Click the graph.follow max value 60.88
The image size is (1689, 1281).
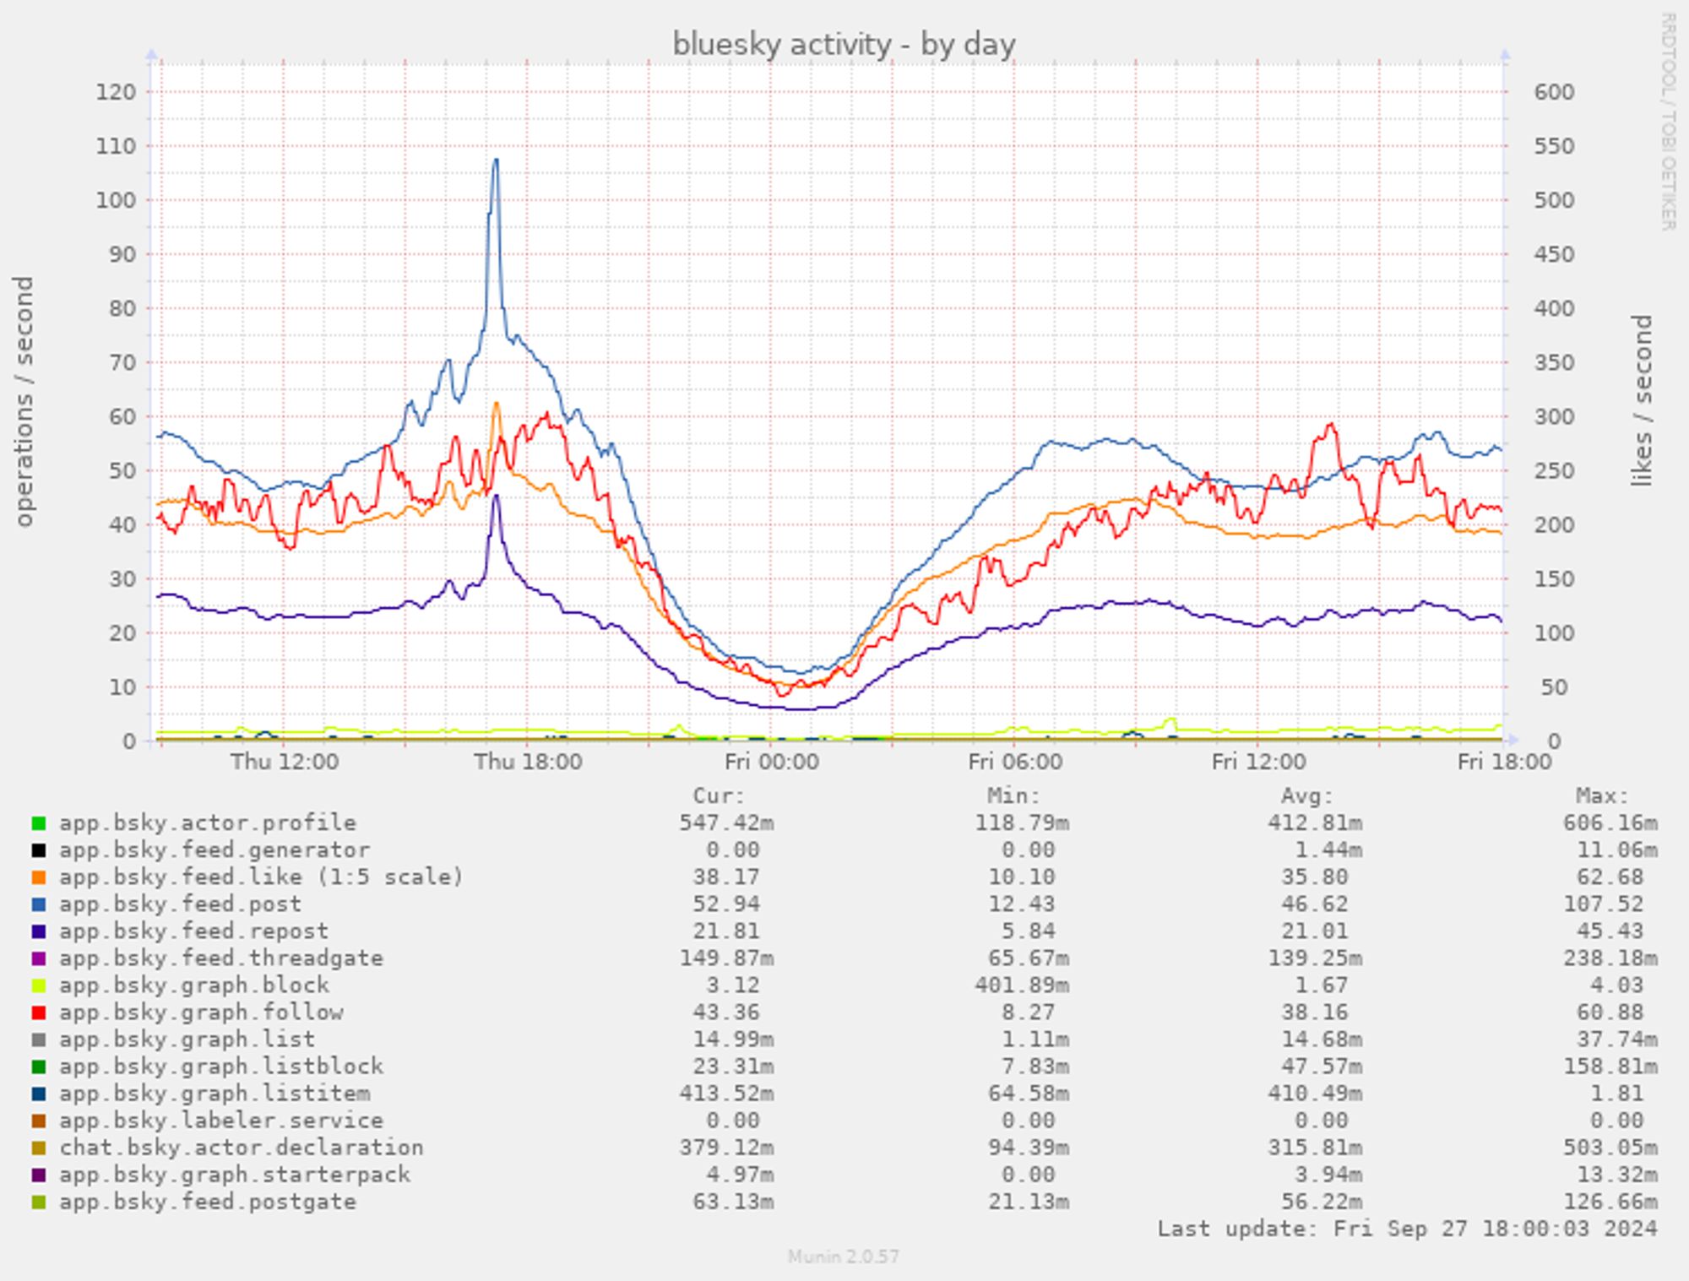click(1610, 1012)
